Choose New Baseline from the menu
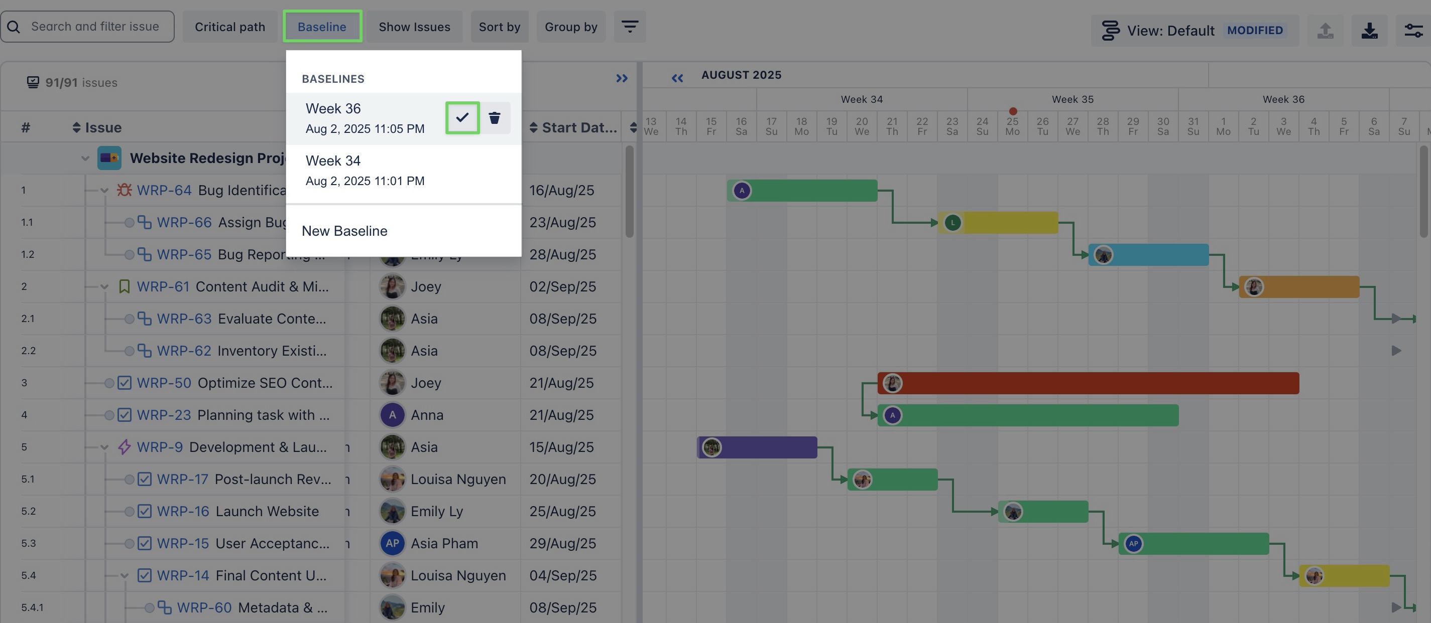This screenshot has width=1431, height=623. point(344,231)
